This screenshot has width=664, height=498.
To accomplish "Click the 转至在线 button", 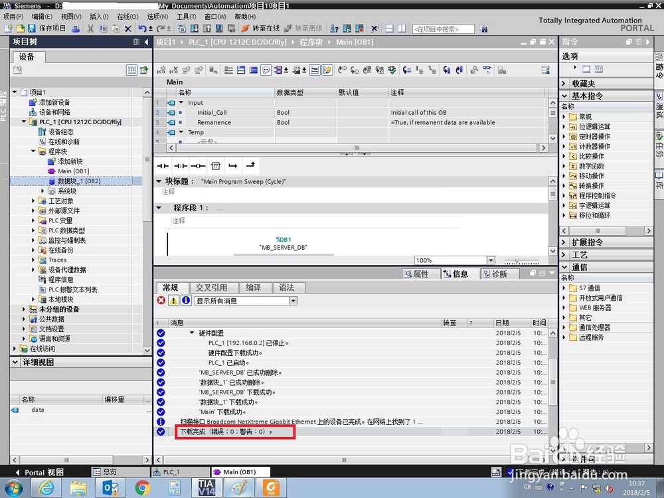I will (260, 29).
